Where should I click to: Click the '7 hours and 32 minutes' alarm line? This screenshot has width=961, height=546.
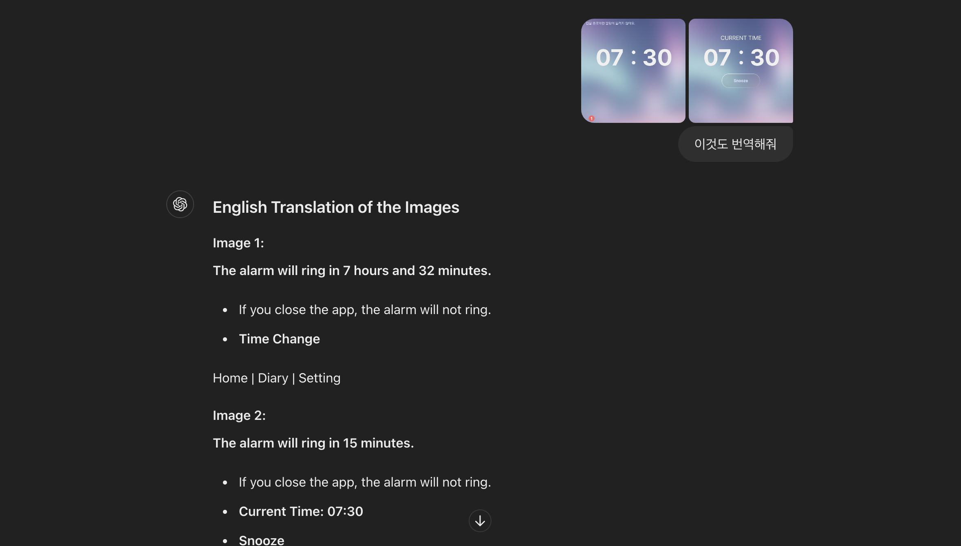click(352, 271)
